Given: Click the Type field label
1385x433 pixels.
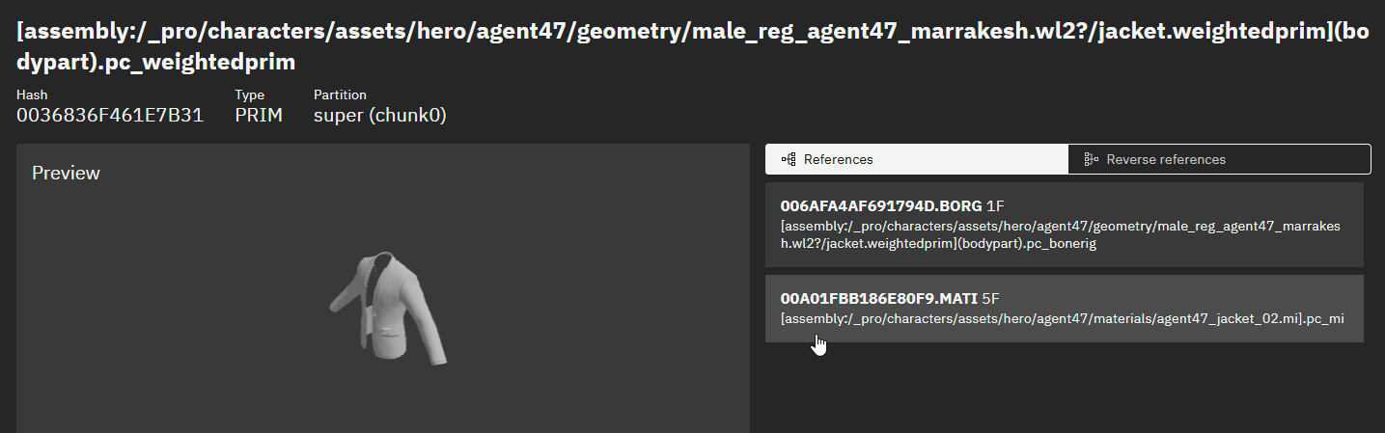Looking at the screenshot, I should tap(250, 95).
